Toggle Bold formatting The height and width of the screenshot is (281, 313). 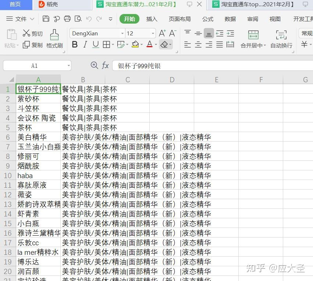(x=75, y=44)
